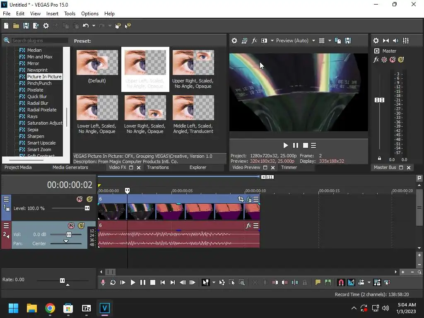
Task: Open Video Preview project settings gear
Action: pyautogui.click(x=234, y=41)
